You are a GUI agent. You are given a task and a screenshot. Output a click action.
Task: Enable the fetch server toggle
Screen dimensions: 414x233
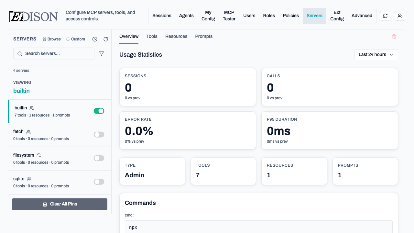(x=99, y=135)
